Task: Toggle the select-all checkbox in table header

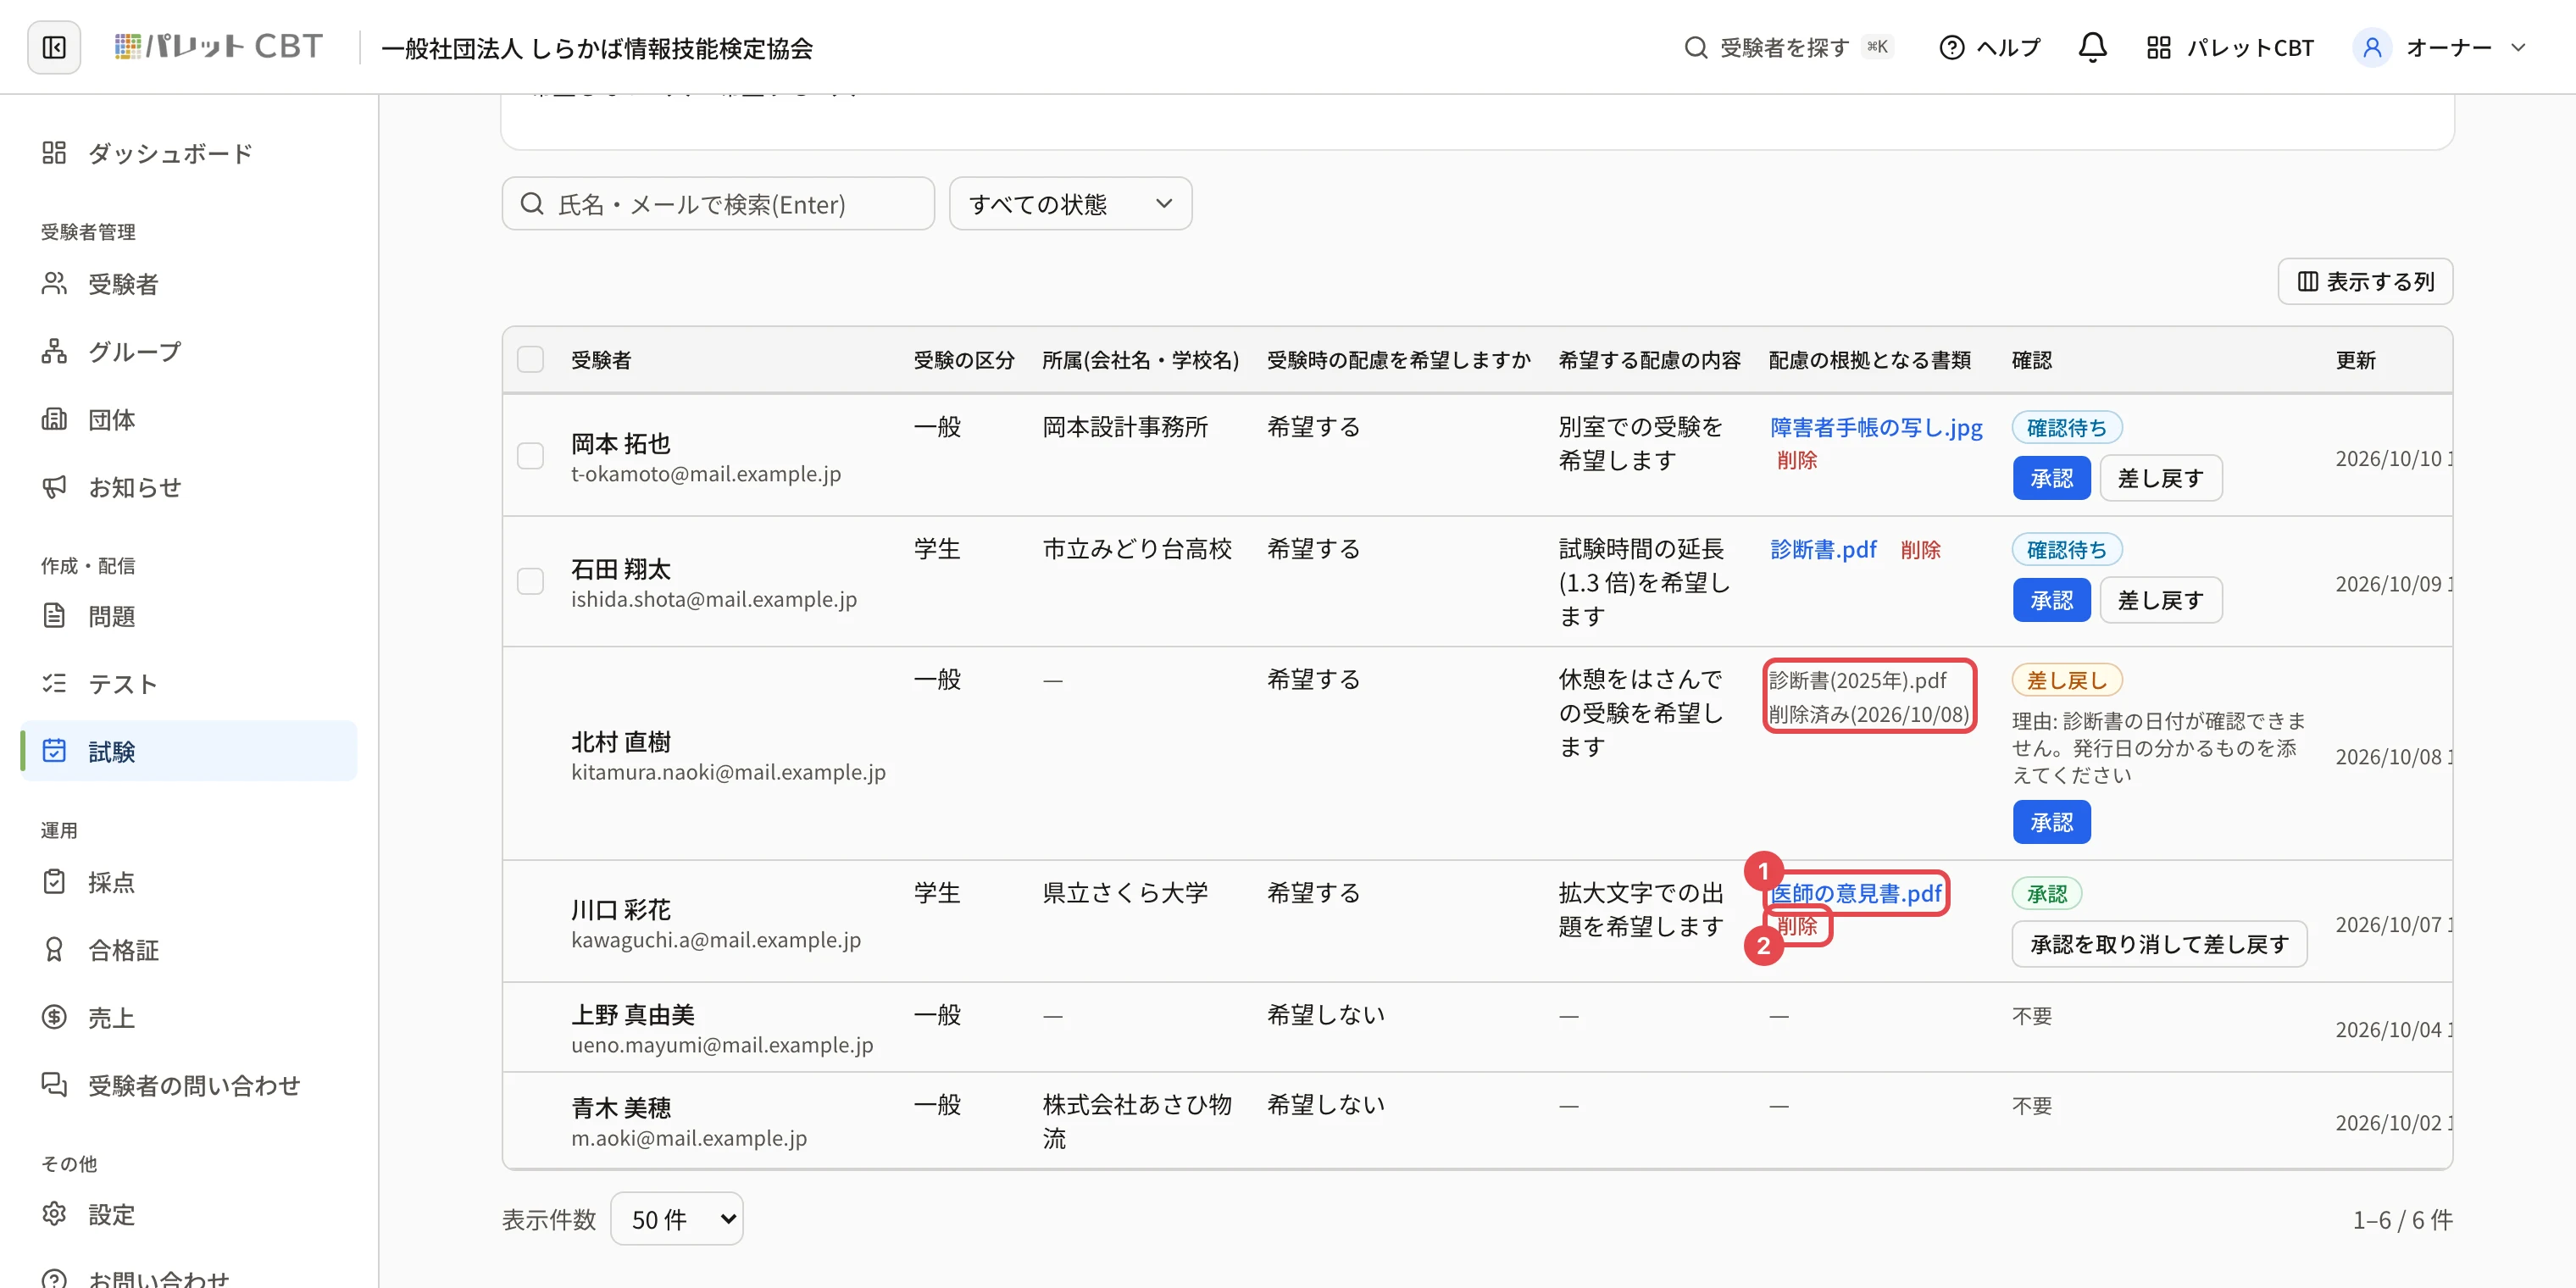Action: pos(530,359)
